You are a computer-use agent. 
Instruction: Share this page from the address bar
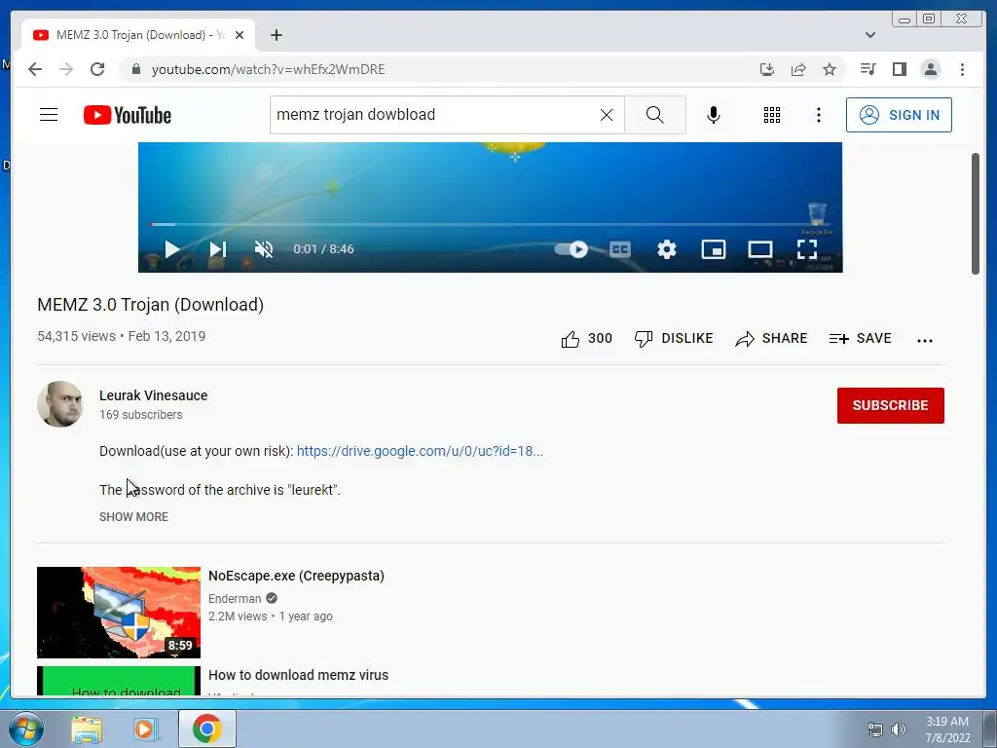tap(798, 69)
